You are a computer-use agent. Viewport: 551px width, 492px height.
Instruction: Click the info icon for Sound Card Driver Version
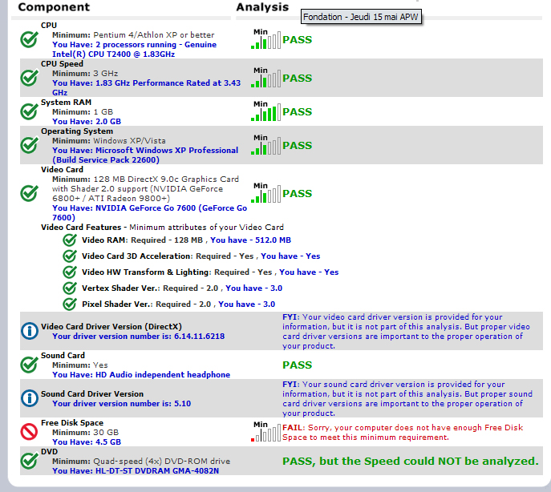(x=30, y=398)
